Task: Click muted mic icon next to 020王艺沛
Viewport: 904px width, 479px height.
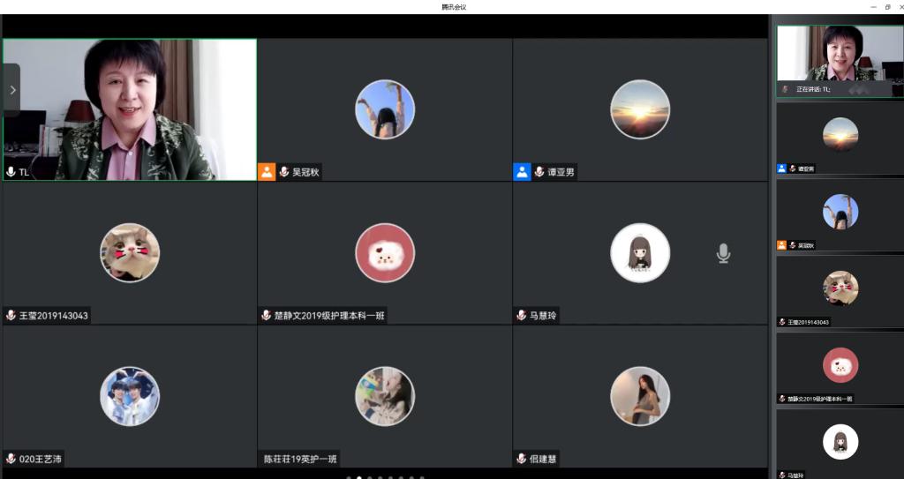Action: tap(11, 459)
